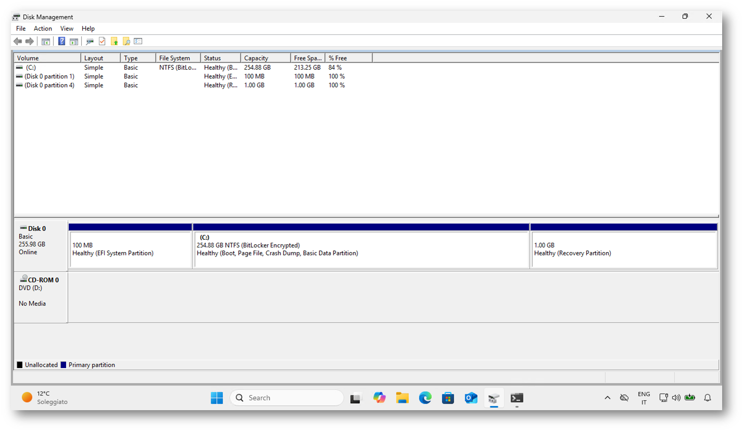Open the Action menu
The image size is (744, 432).
pos(43,29)
